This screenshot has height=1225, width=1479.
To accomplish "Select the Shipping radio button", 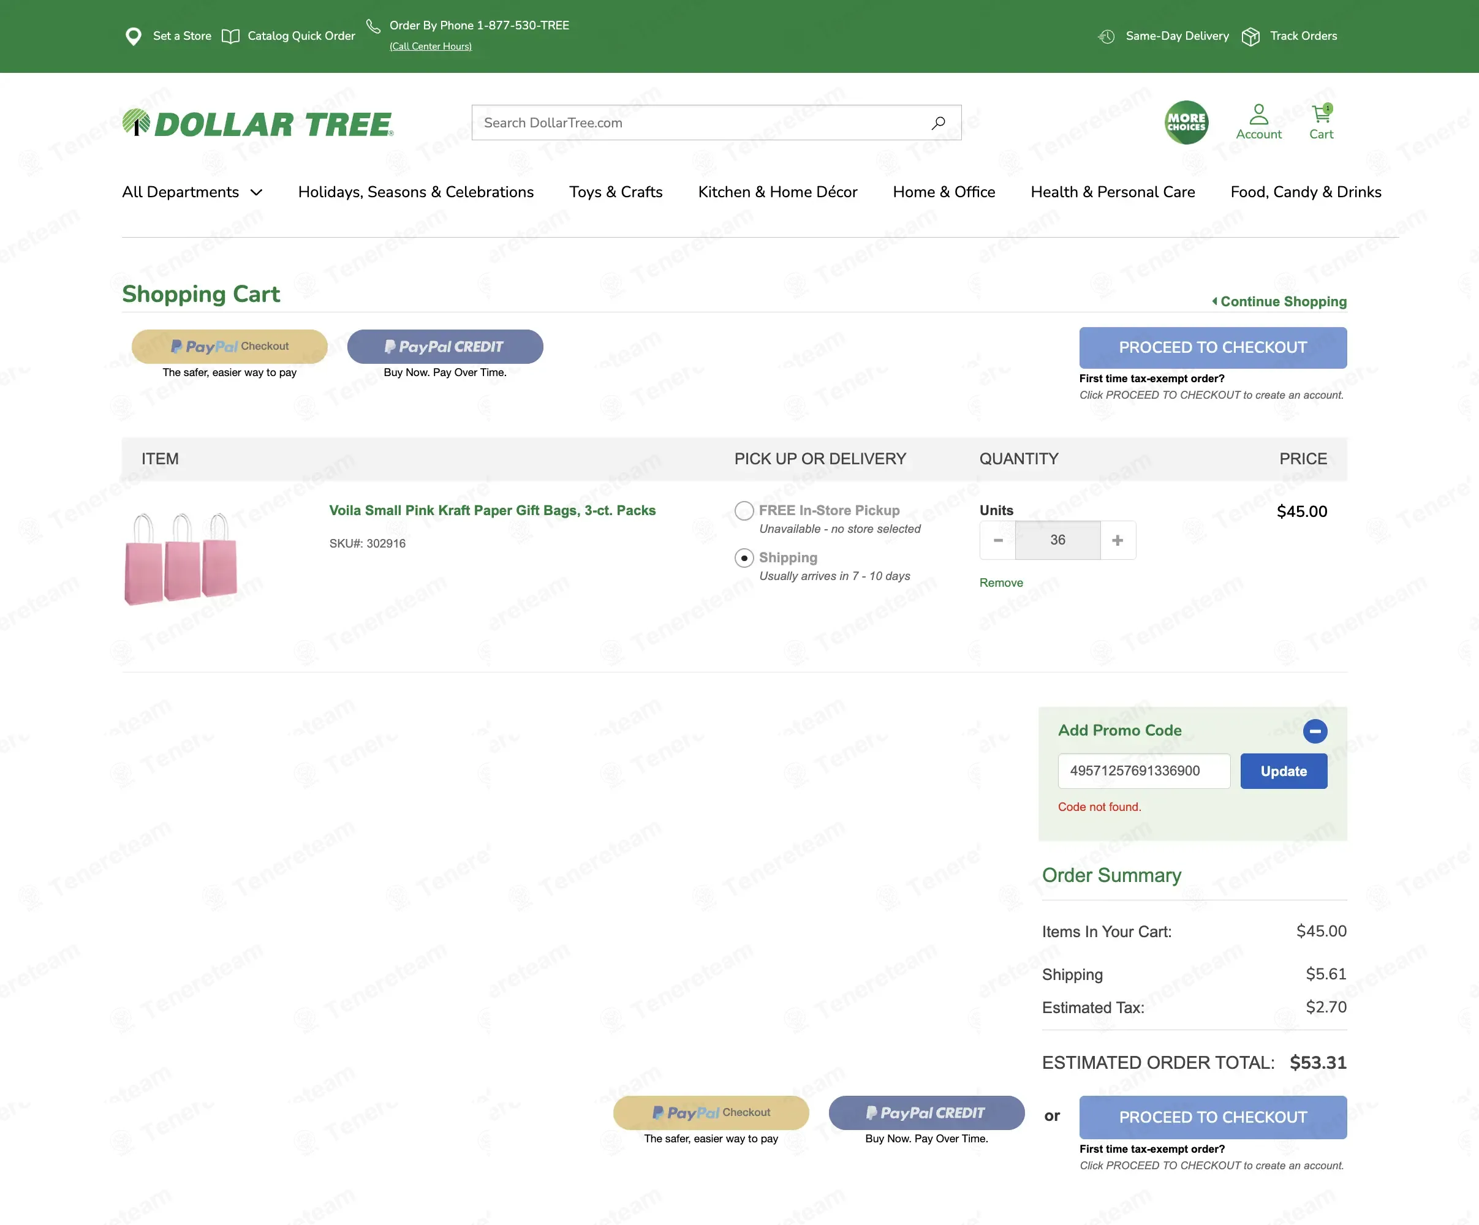I will tap(744, 557).
